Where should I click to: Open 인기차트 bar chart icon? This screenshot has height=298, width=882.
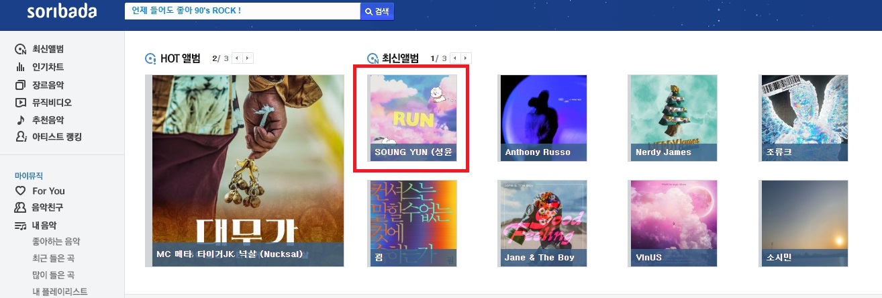coord(20,67)
